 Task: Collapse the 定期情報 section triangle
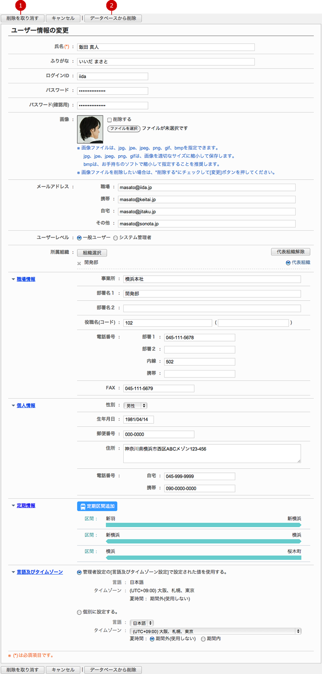tap(13, 505)
